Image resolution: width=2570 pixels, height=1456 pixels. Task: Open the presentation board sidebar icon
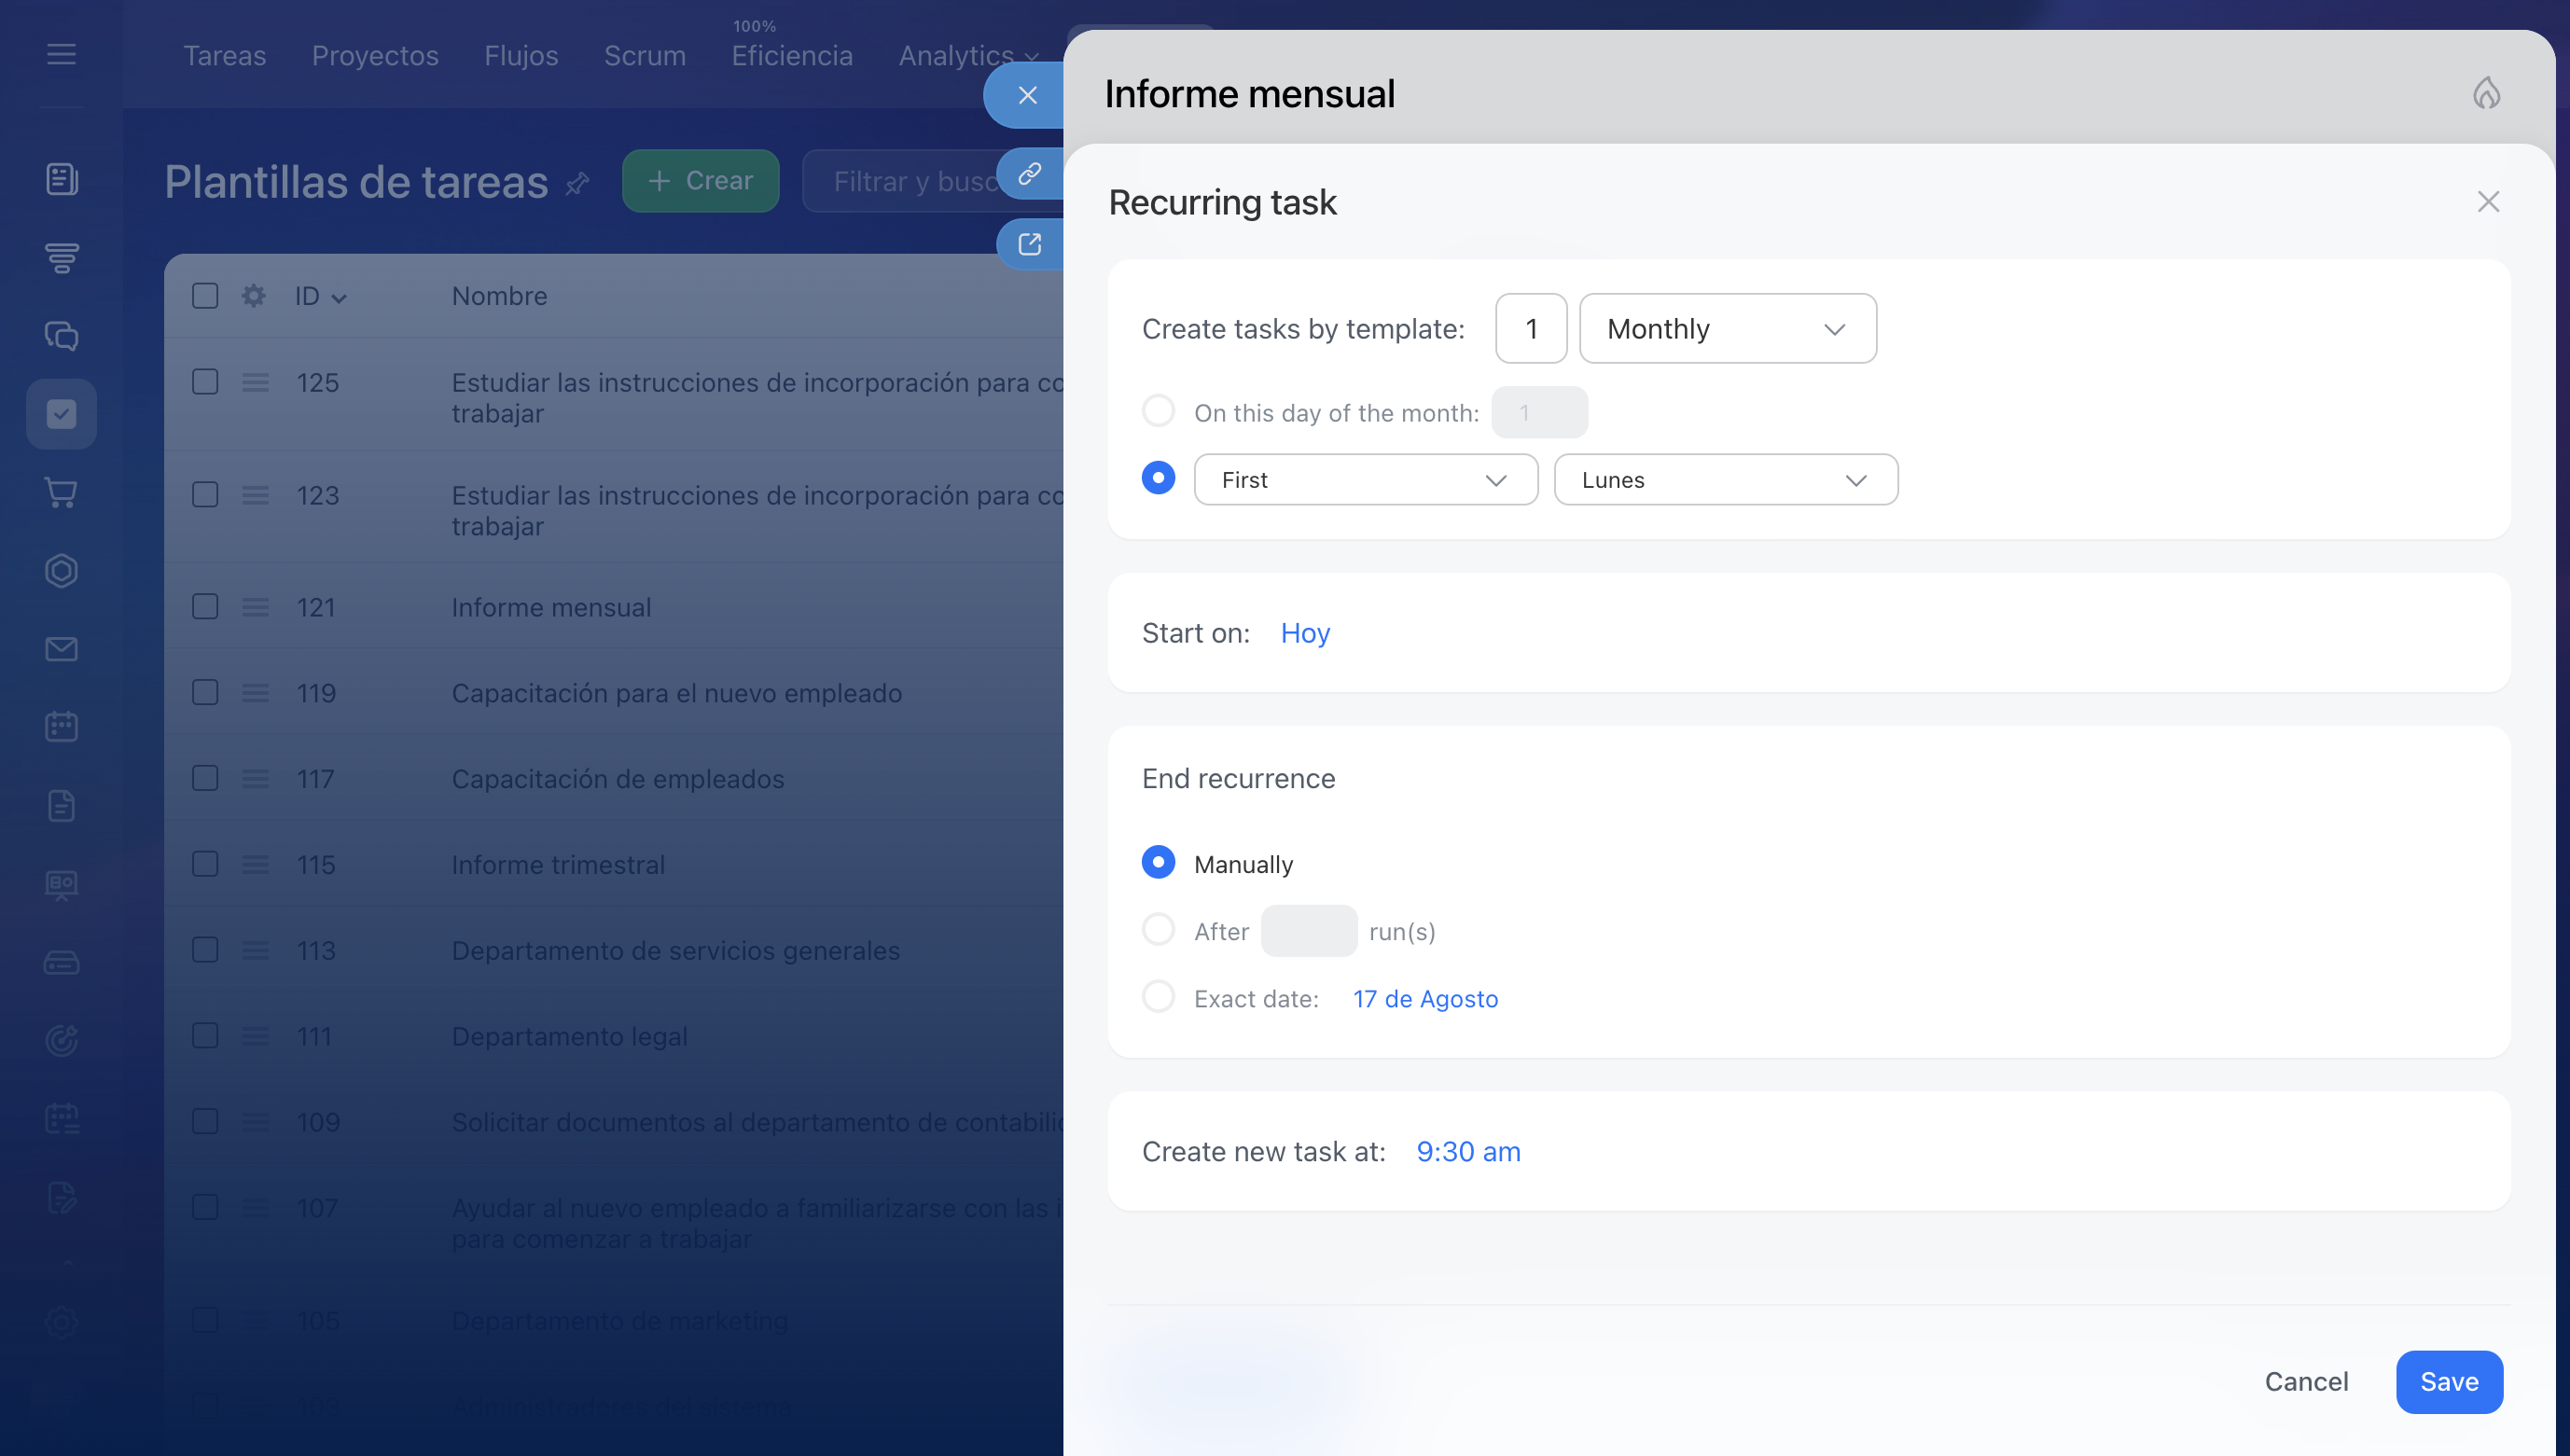point(61,884)
